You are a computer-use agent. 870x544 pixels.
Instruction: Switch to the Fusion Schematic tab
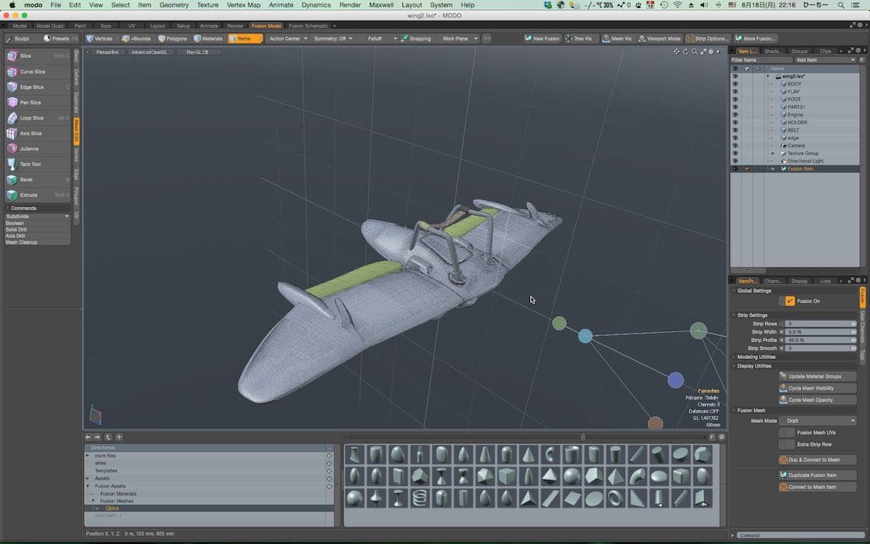(308, 26)
